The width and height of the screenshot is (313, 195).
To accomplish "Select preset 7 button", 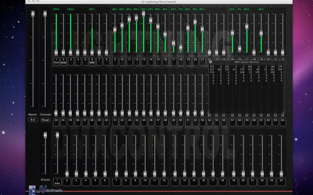I will 116,182.
